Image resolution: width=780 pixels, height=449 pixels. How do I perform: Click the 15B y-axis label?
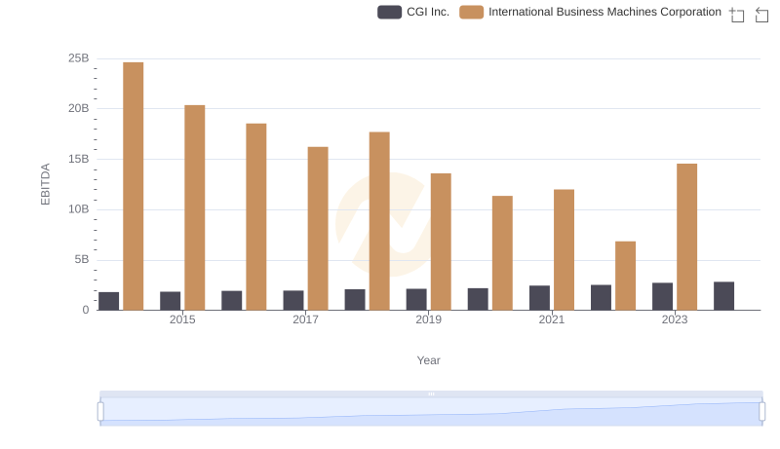coord(79,160)
